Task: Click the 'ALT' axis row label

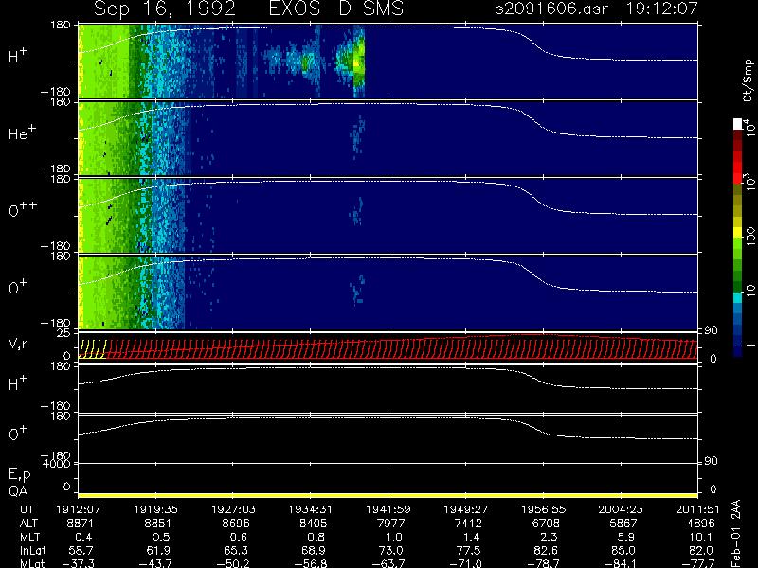Action: click(x=28, y=524)
